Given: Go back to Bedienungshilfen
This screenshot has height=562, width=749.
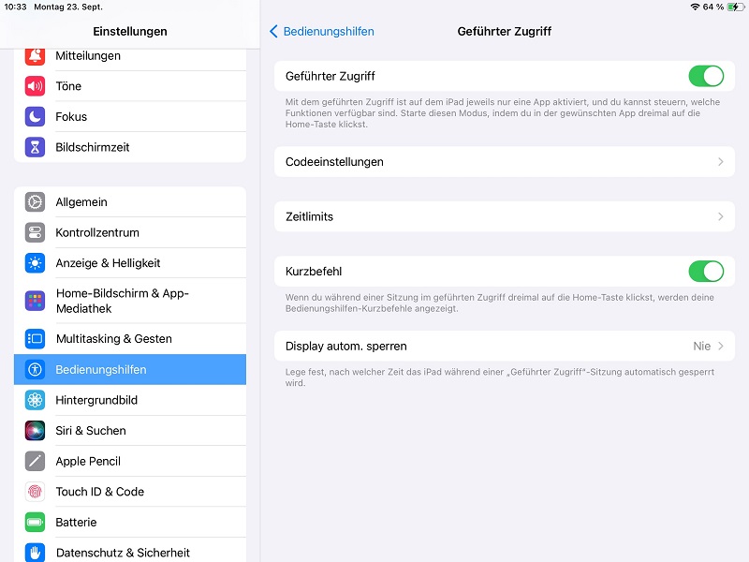Looking at the screenshot, I should pos(322,32).
